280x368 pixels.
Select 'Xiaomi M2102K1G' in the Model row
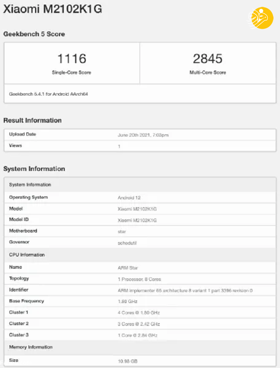(137, 209)
